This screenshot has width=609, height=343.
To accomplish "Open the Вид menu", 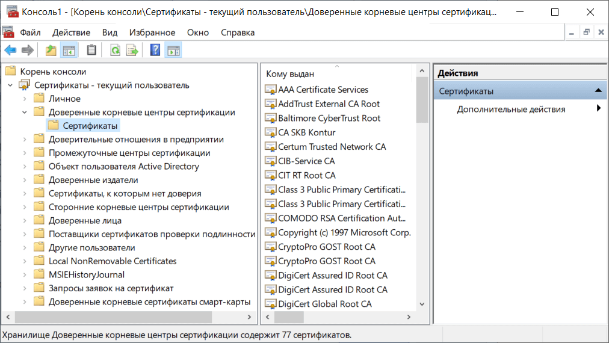I will coord(110,32).
